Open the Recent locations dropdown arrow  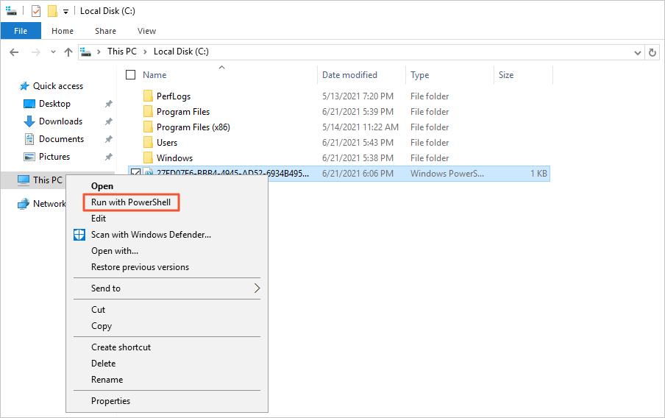[x=53, y=52]
